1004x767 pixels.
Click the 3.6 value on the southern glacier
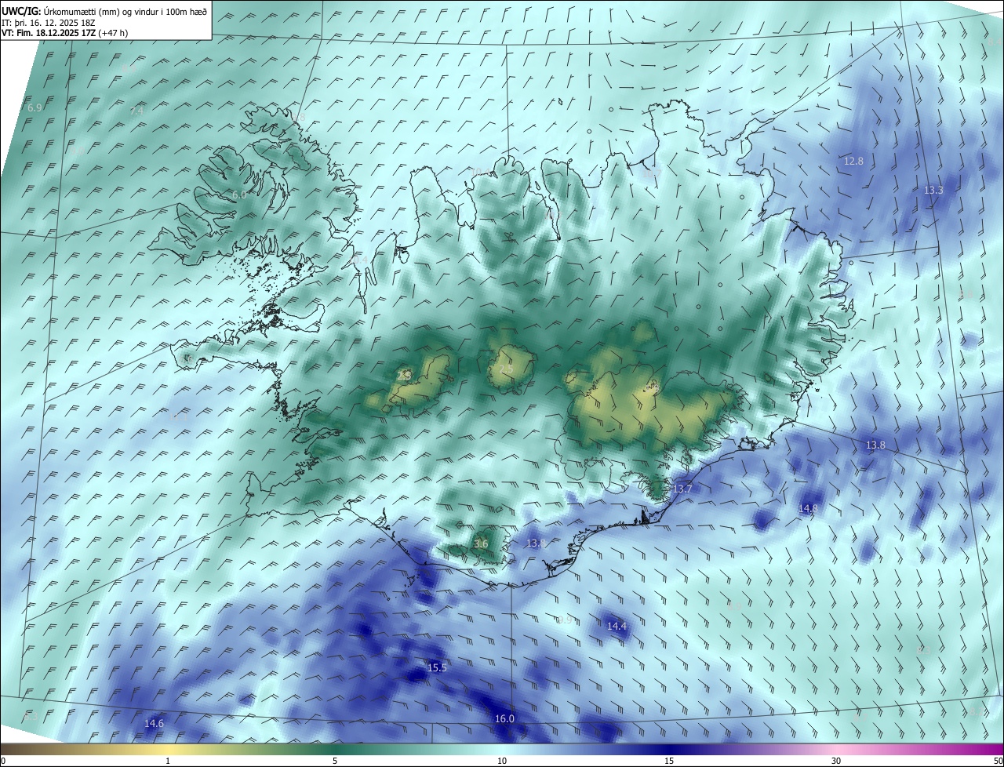481,543
